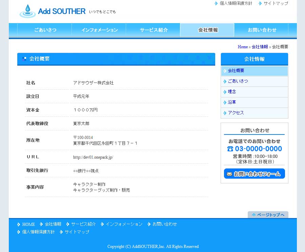Open サービス紹介 link in the footer
This screenshot has height=252, width=305.
pos(83,224)
